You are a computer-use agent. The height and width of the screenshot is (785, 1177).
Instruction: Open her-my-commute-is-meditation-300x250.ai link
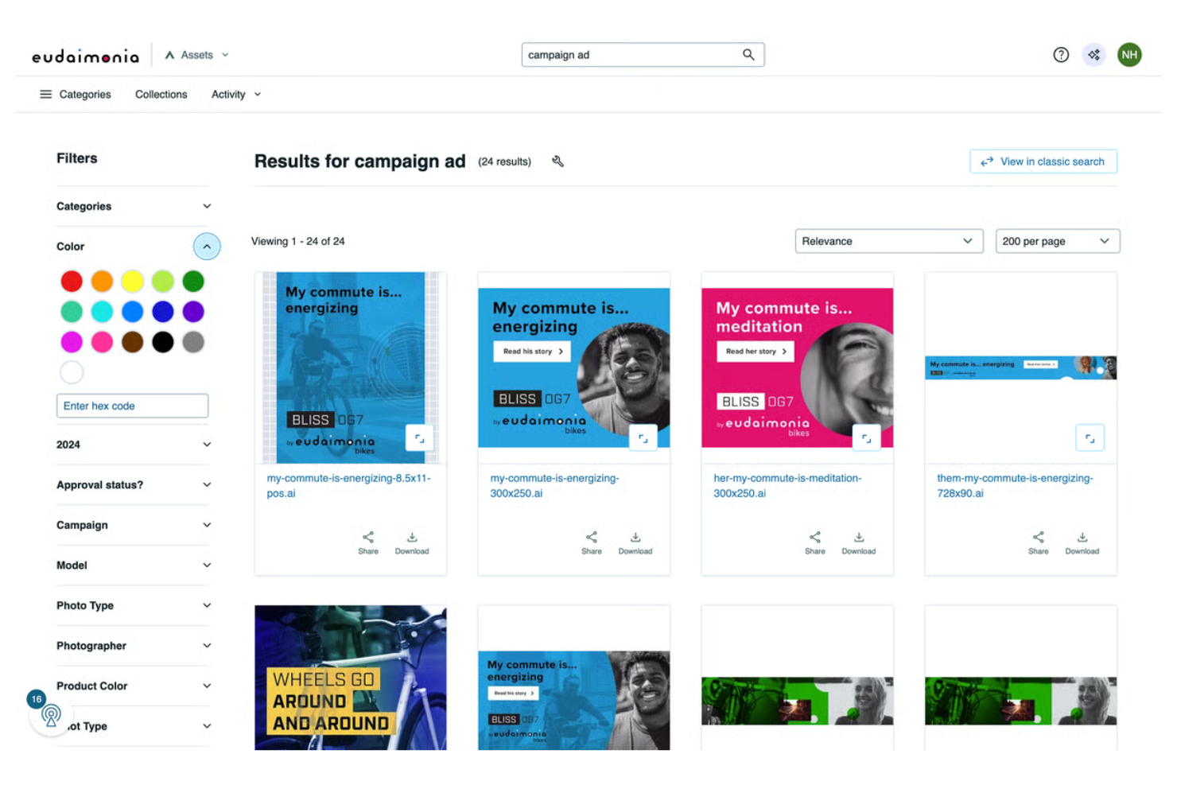click(787, 486)
